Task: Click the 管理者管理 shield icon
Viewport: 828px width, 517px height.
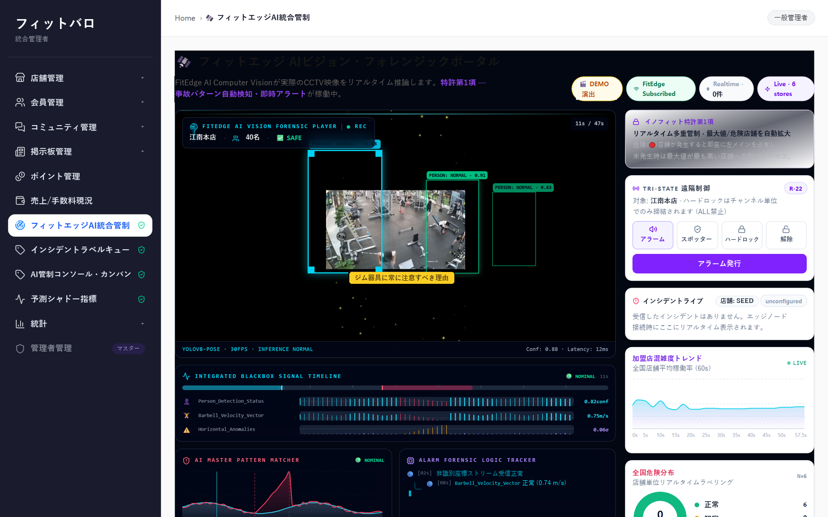Action: click(20, 348)
